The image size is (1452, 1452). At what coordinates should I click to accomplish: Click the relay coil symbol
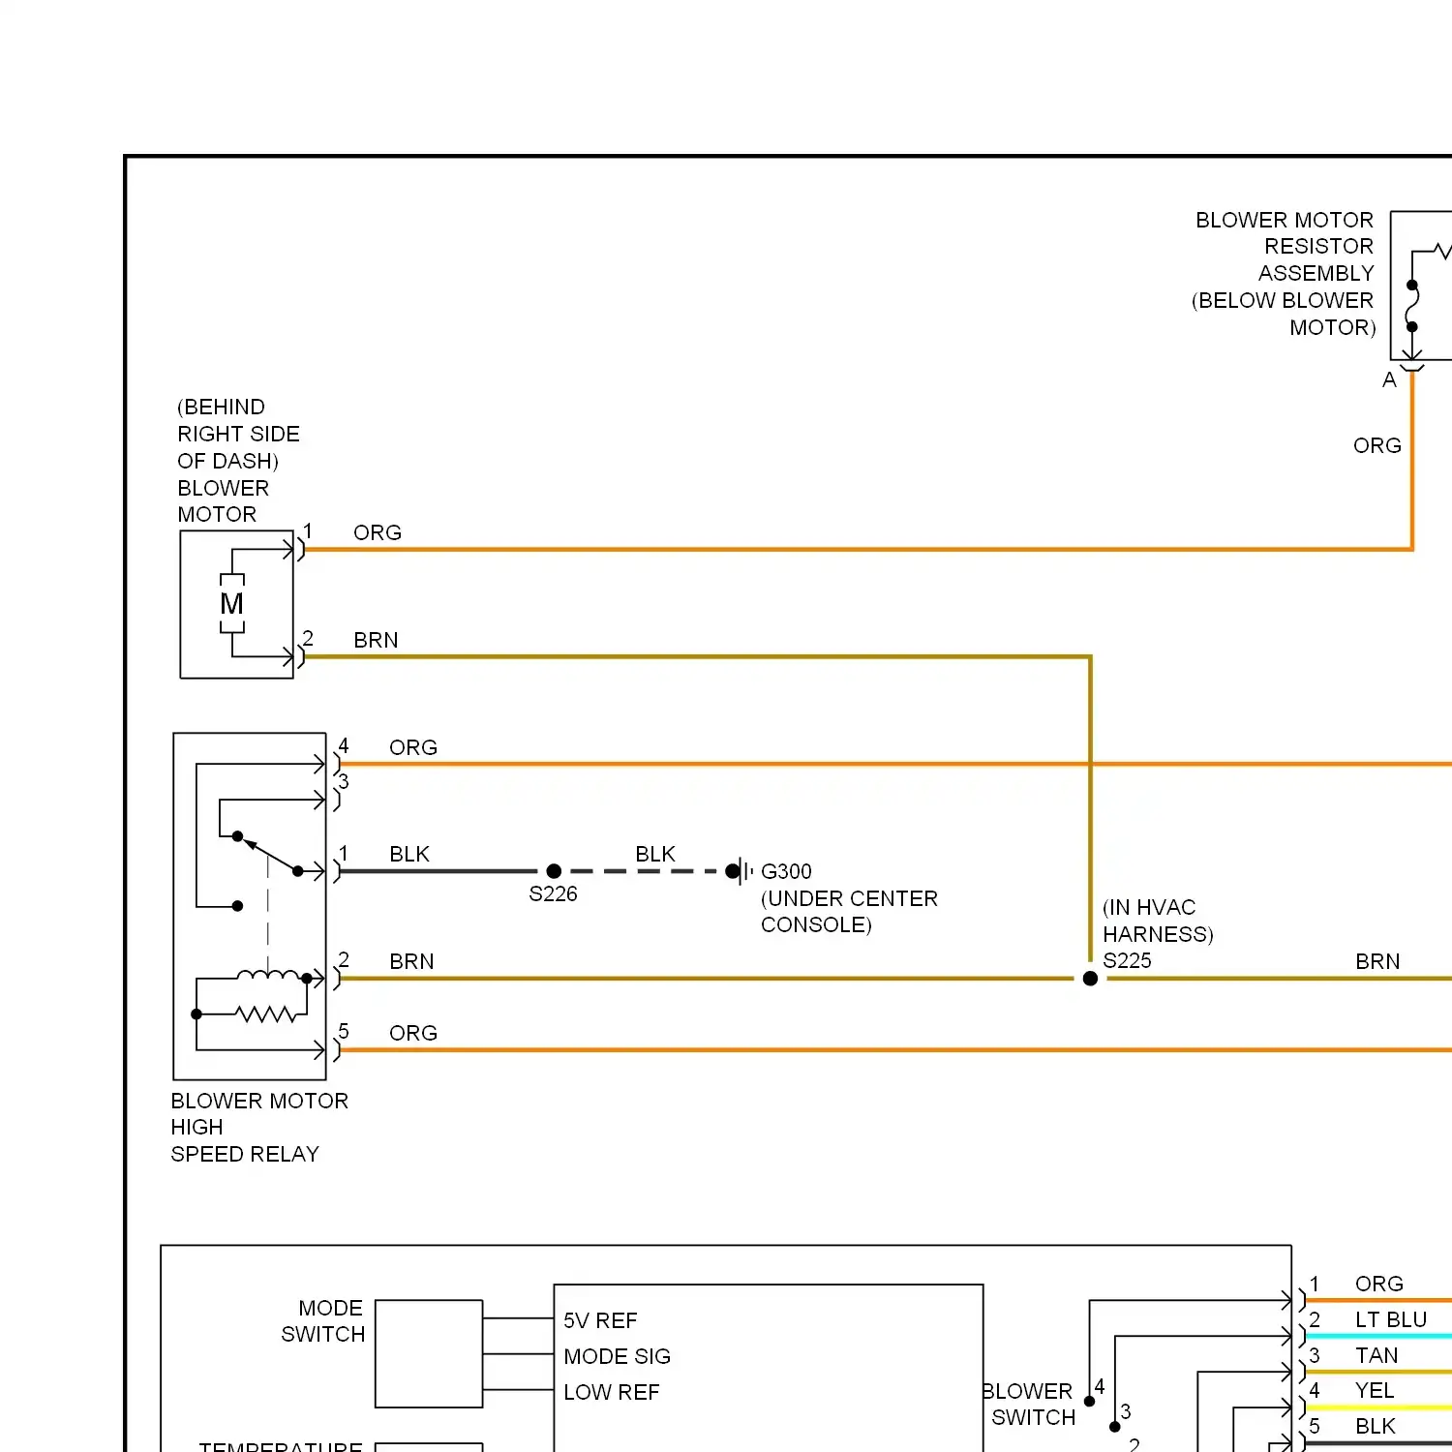[x=268, y=976]
